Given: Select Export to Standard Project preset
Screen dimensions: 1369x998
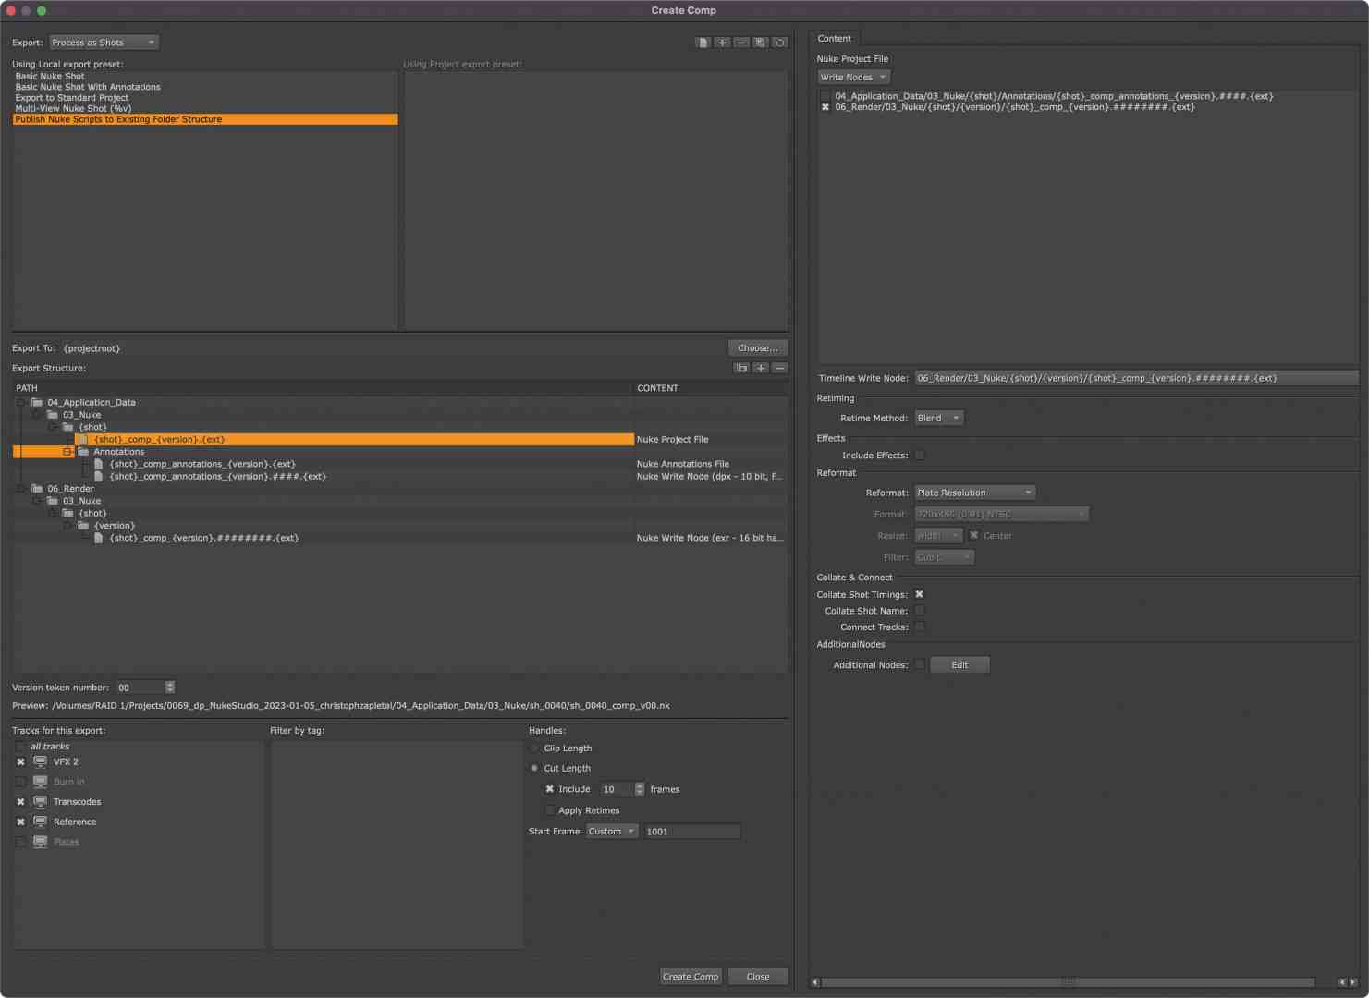Looking at the screenshot, I should click(x=72, y=98).
